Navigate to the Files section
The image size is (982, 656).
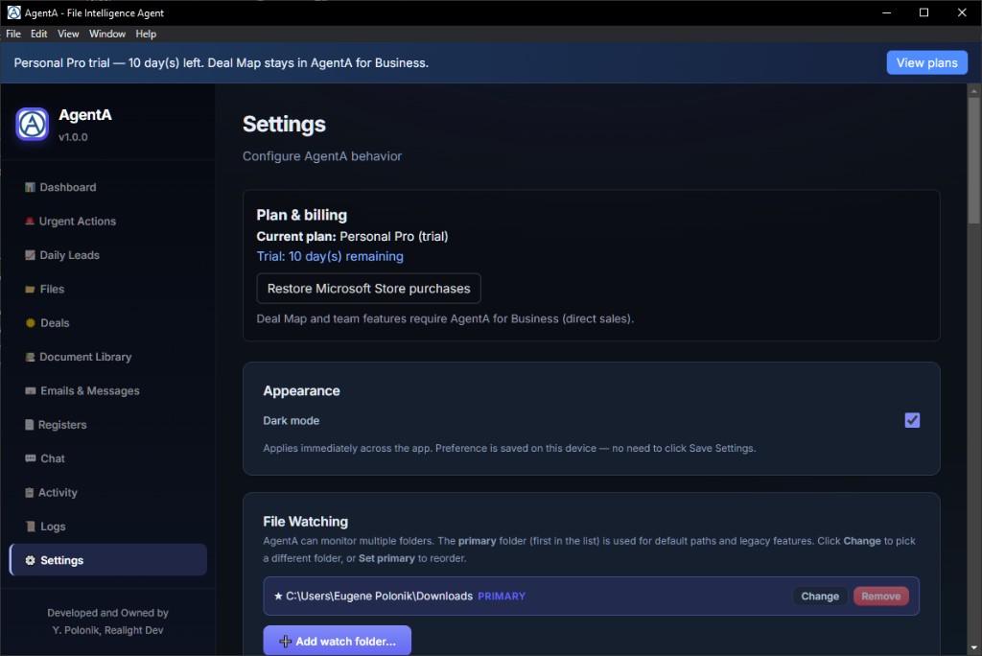coord(107,289)
